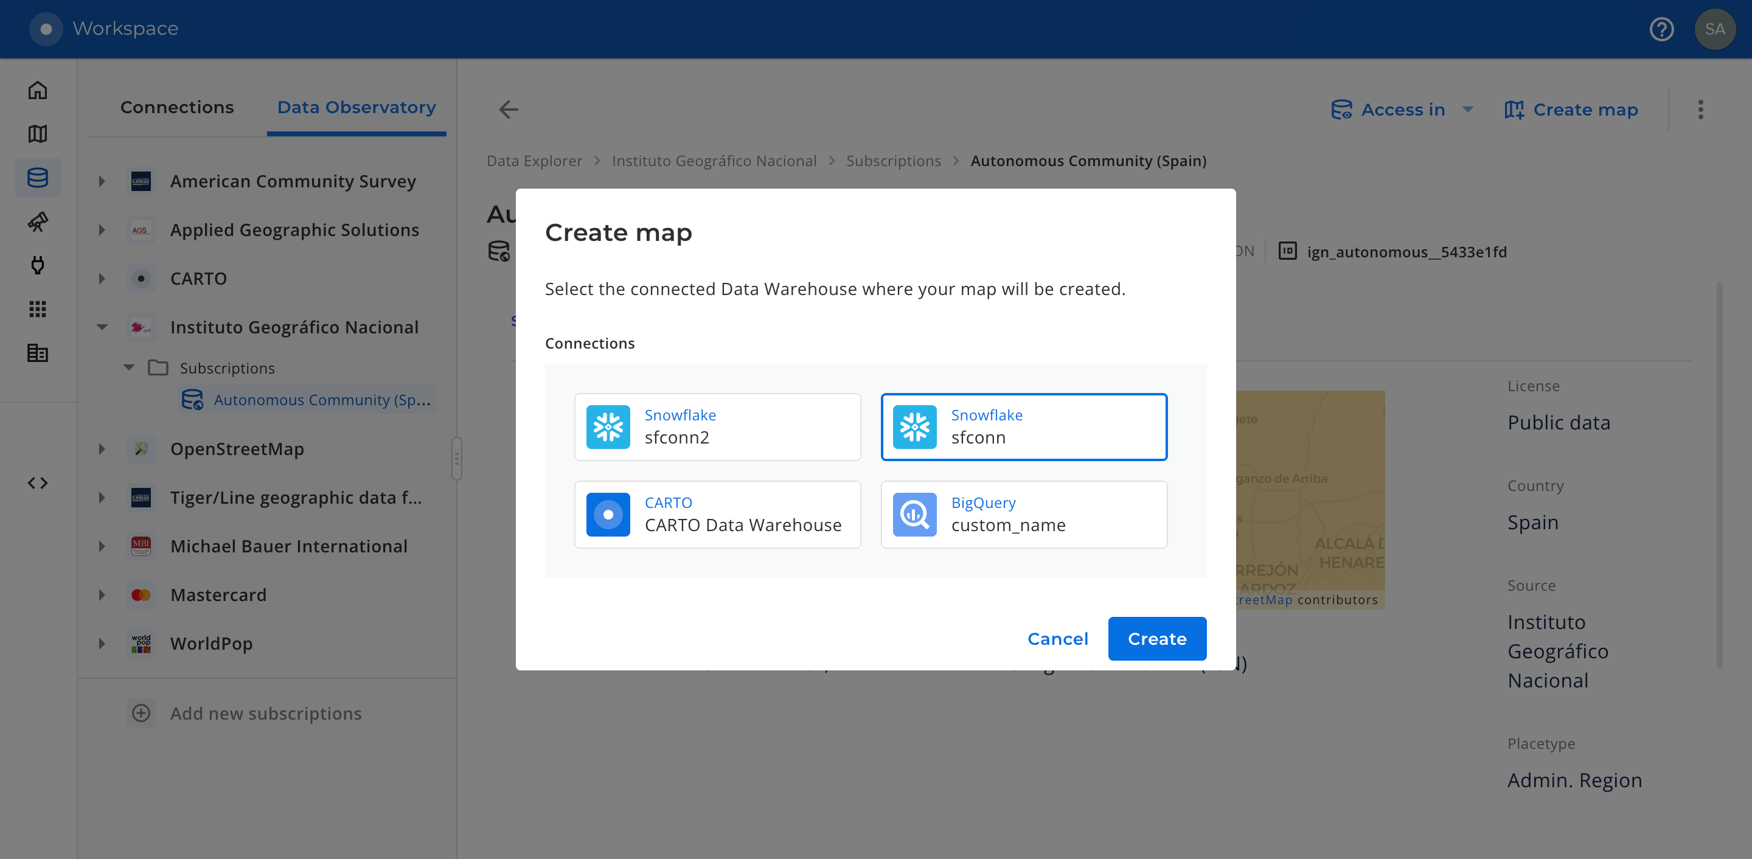Collapse the Subscriptions folder
The height and width of the screenshot is (859, 1752).
tap(128, 367)
